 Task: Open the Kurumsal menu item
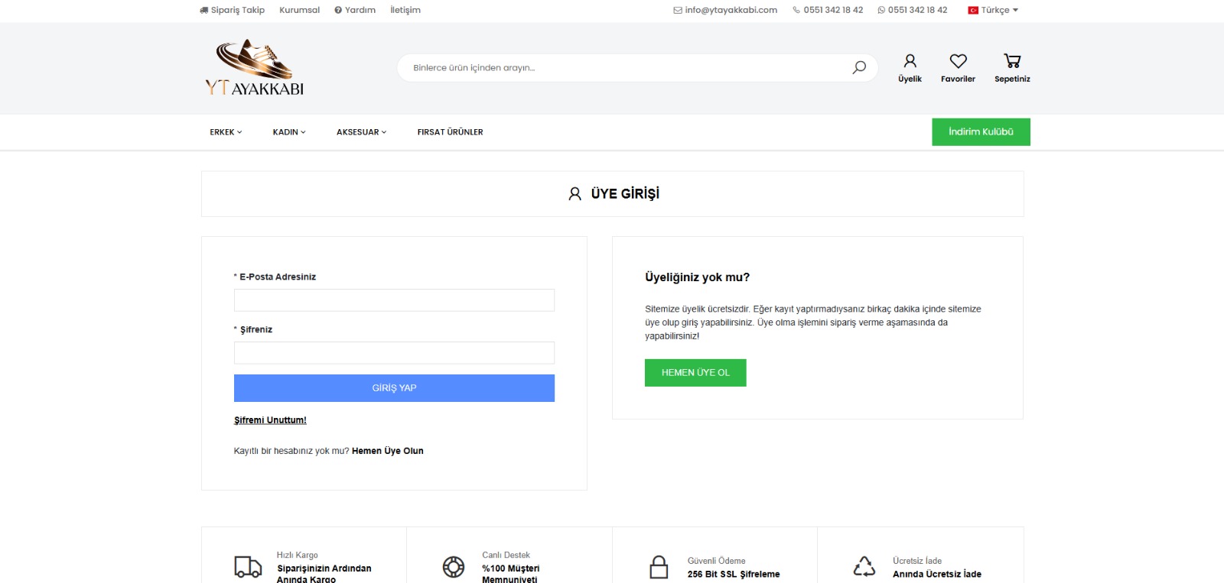point(299,10)
